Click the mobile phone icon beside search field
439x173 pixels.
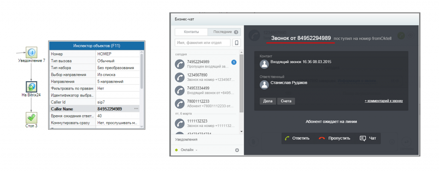[x=237, y=43]
